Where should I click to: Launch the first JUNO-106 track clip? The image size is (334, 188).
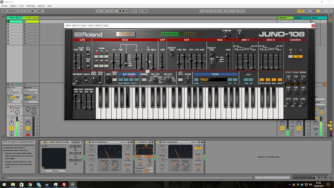click(x=8, y=21)
